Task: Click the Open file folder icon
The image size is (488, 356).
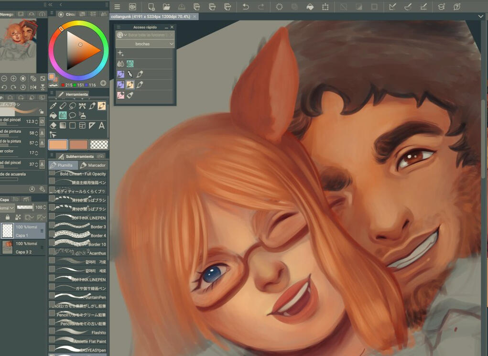Action: [x=166, y=7]
